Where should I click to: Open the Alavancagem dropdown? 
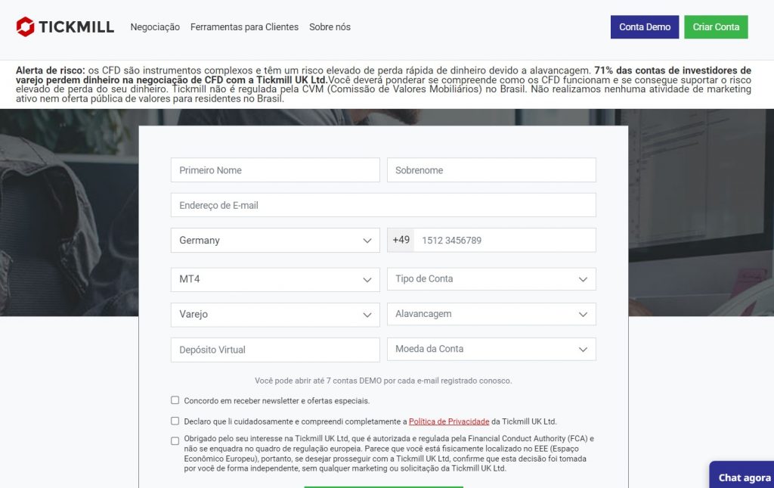(491, 314)
